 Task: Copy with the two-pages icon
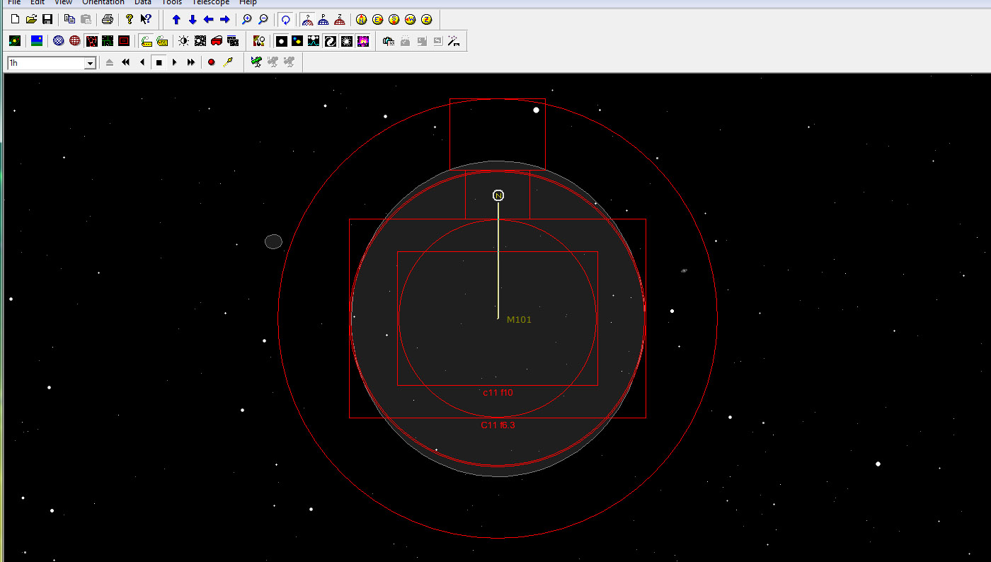tap(69, 19)
